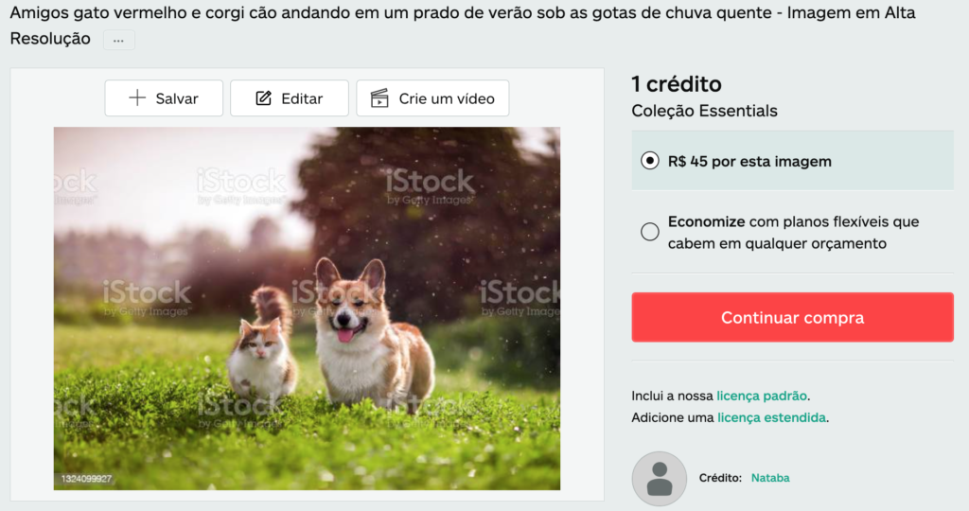Click the clapperboard video icon
Screen dimensions: 969x511
379,98
